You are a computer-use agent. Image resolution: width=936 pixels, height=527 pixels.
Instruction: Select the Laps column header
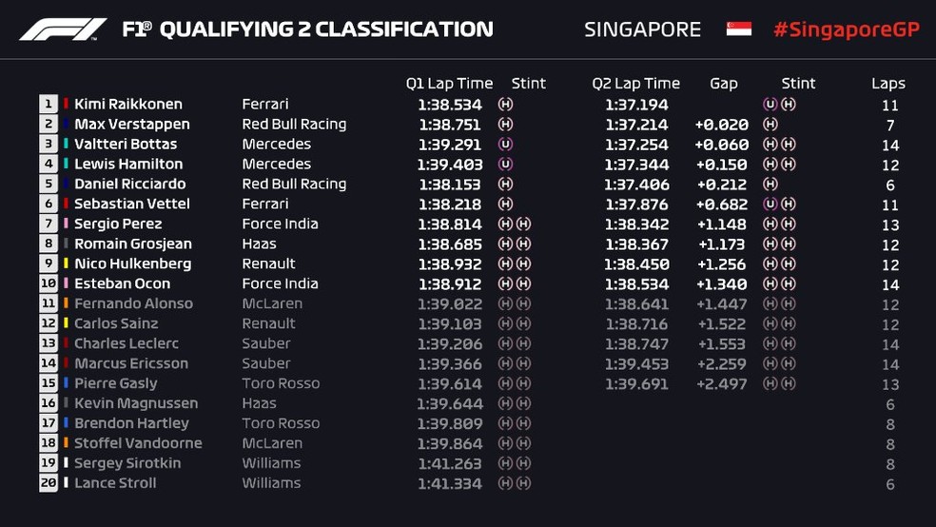[888, 84]
